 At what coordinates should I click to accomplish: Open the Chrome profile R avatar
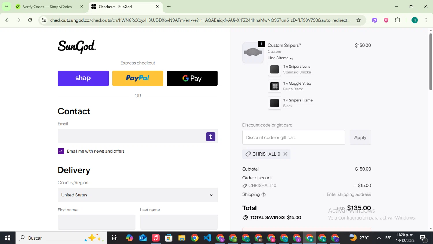coord(415,20)
